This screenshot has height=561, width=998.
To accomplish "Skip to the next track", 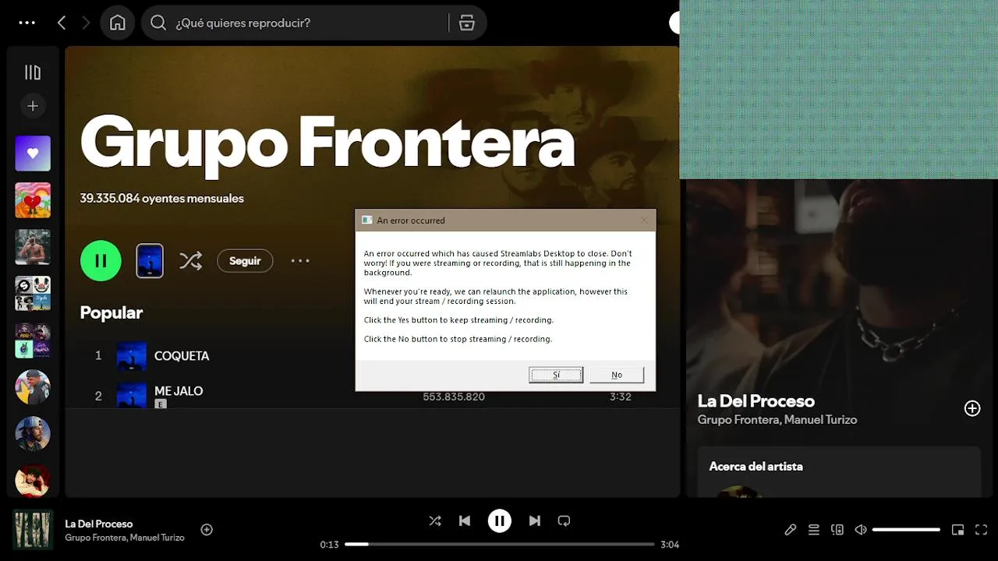I will 535,520.
